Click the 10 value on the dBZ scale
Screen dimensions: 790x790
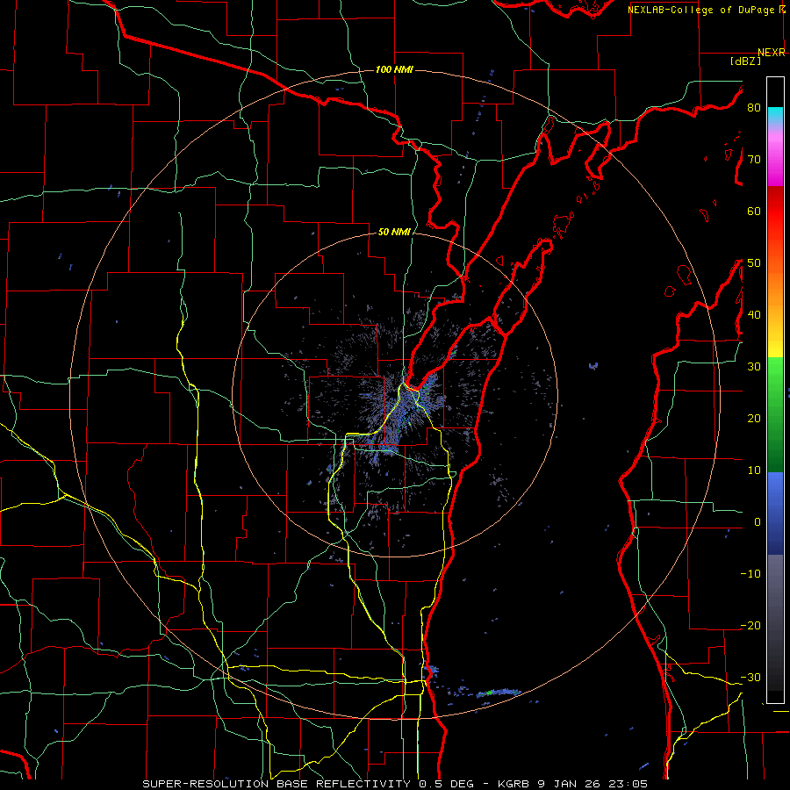[x=754, y=470]
